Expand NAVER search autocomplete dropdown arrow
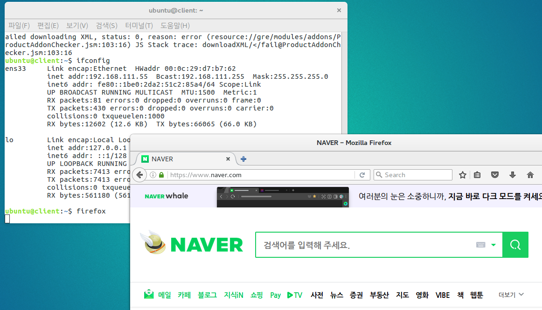542x310 pixels. click(x=493, y=245)
